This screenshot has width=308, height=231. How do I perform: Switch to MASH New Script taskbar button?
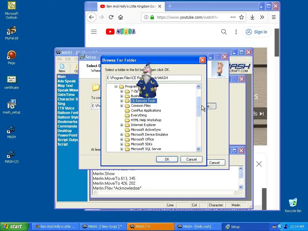point(103,226)
